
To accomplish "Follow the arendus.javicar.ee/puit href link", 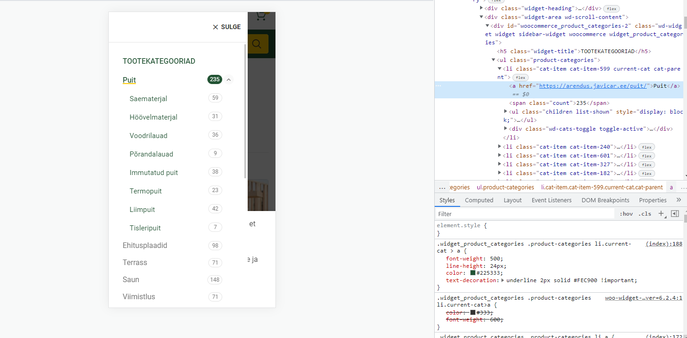I will pyautogui.click(x=593, y=86).
